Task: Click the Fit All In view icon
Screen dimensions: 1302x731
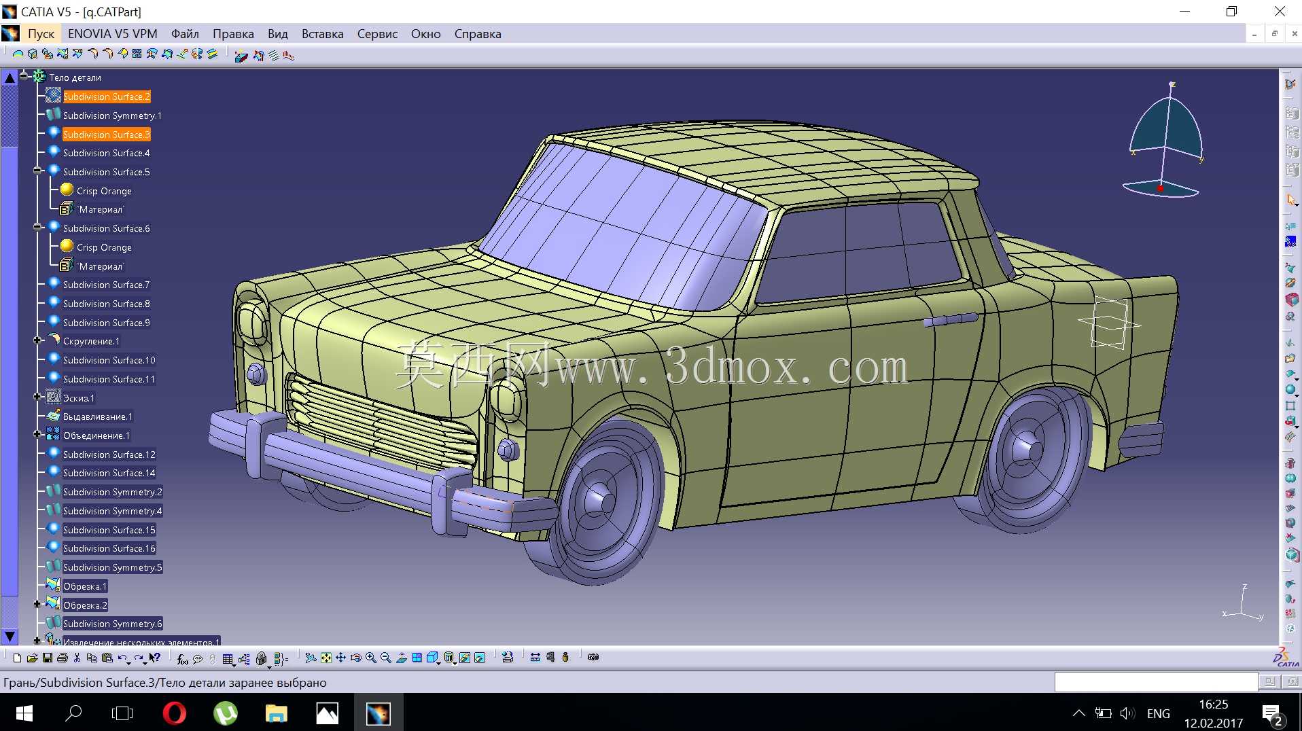Action: (326, 658)
